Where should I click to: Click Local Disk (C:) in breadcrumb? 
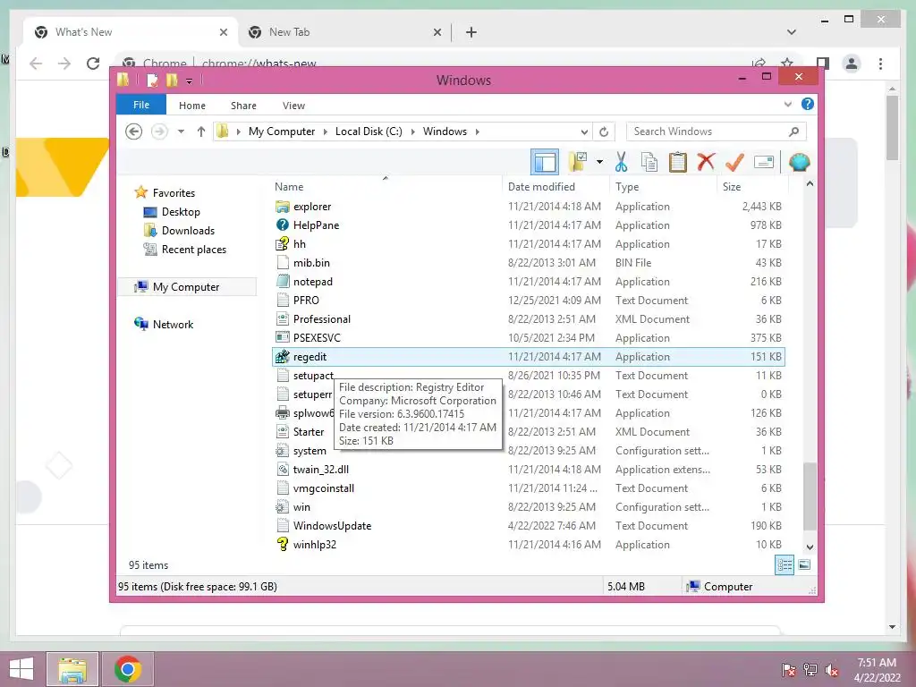point(369,131)
